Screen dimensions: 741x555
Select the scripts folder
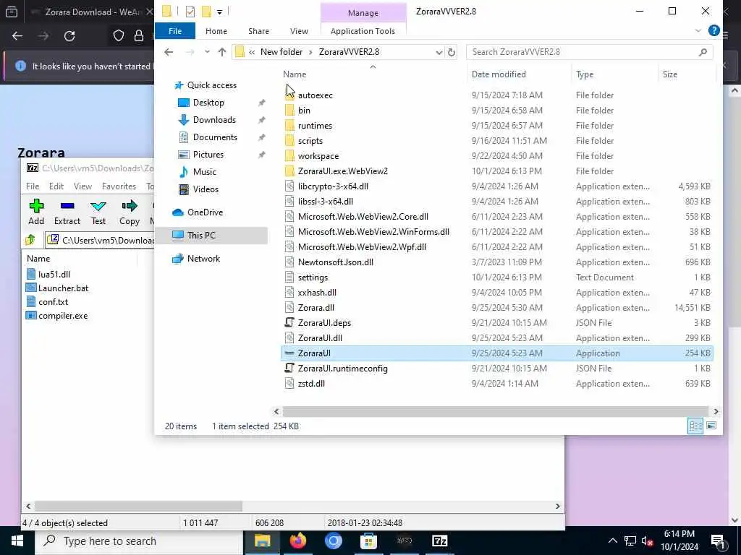click(310, 141)
